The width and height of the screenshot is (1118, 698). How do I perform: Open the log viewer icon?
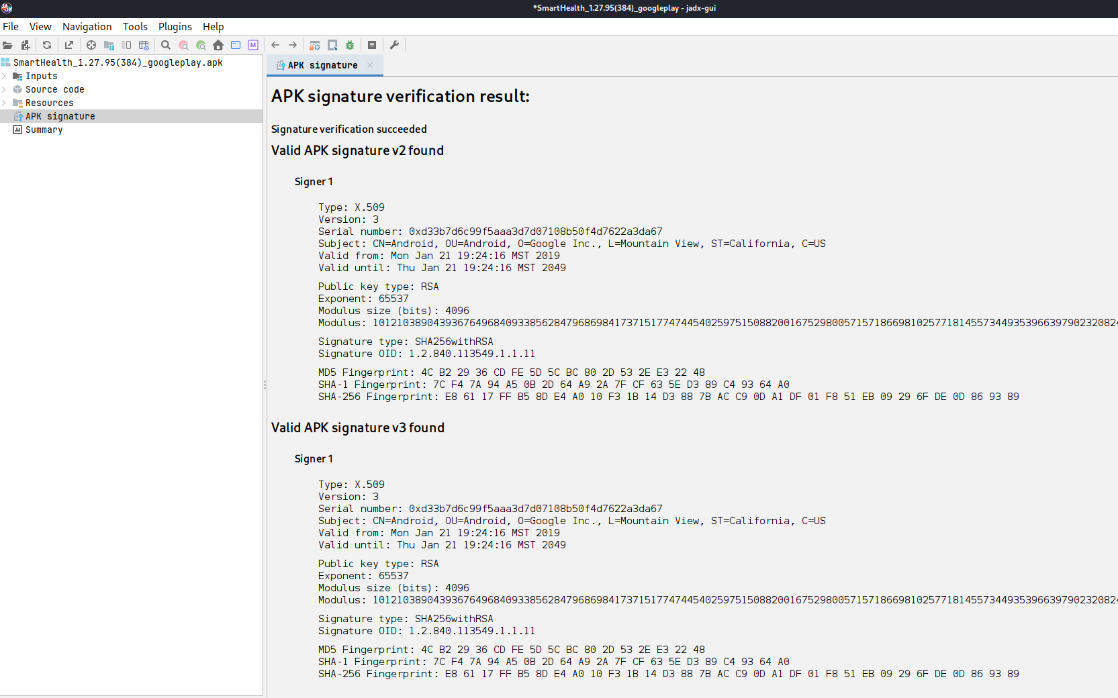tap(372, 45)
